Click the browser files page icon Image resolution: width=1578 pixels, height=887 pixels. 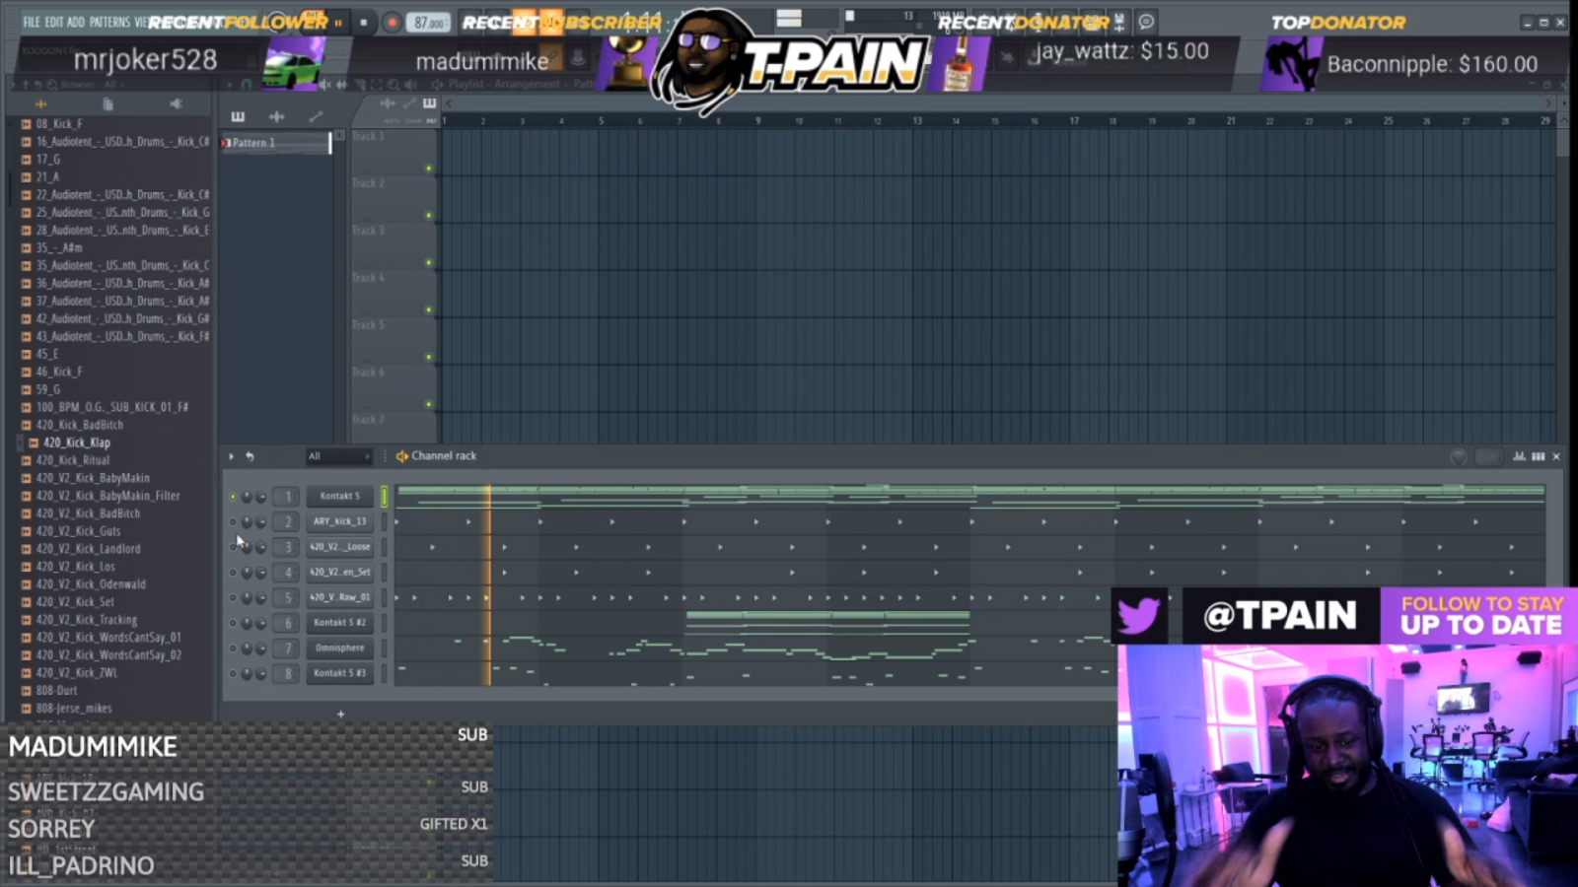108,103
